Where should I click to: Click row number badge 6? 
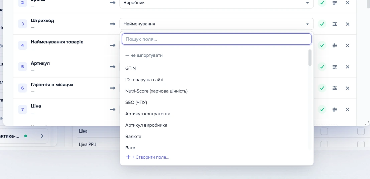(x=23, y=88)
